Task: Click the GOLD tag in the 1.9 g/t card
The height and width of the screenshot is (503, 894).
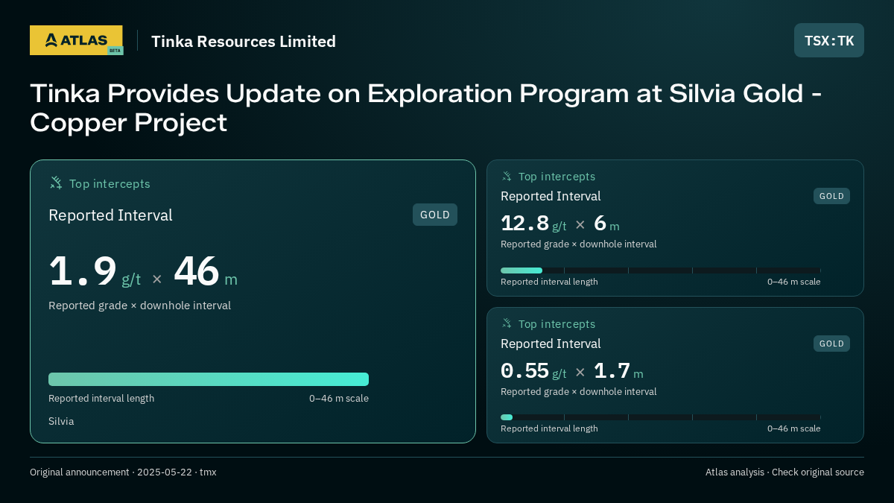Action: pos(435,215)
